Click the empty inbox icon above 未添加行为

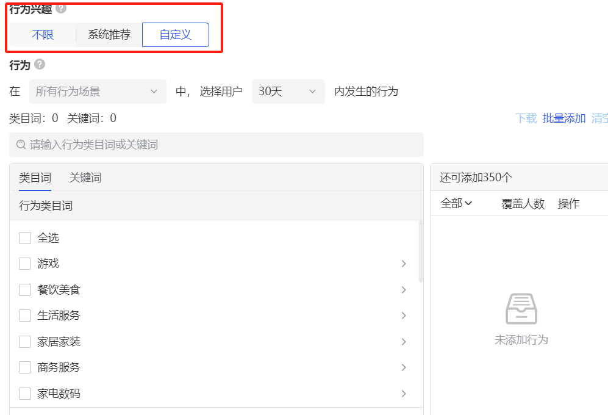point(521,309)
